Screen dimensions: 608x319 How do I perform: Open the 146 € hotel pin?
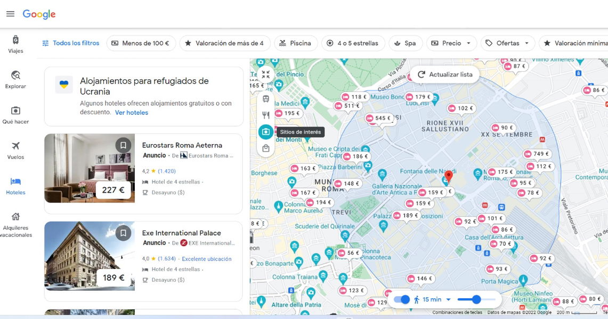[421, 279]
